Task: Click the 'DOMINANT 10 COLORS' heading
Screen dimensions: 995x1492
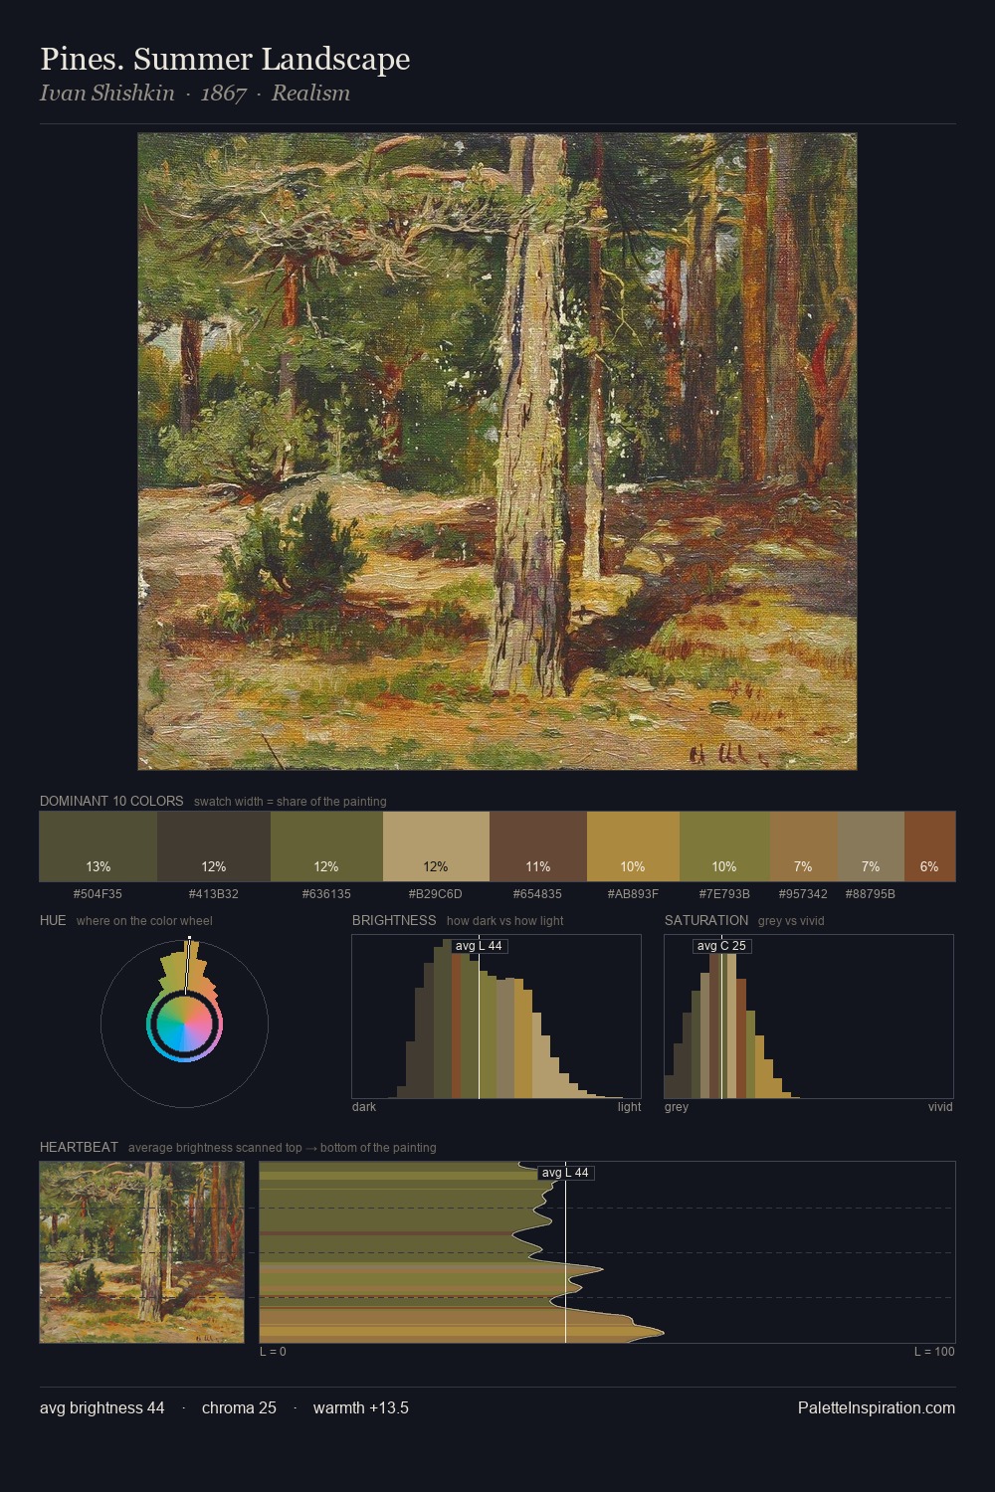Action: coord(111,801)
